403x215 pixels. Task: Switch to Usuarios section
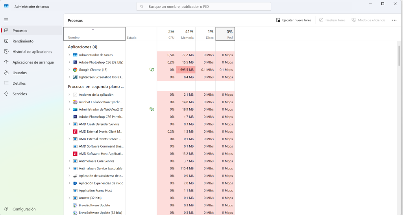31,73
